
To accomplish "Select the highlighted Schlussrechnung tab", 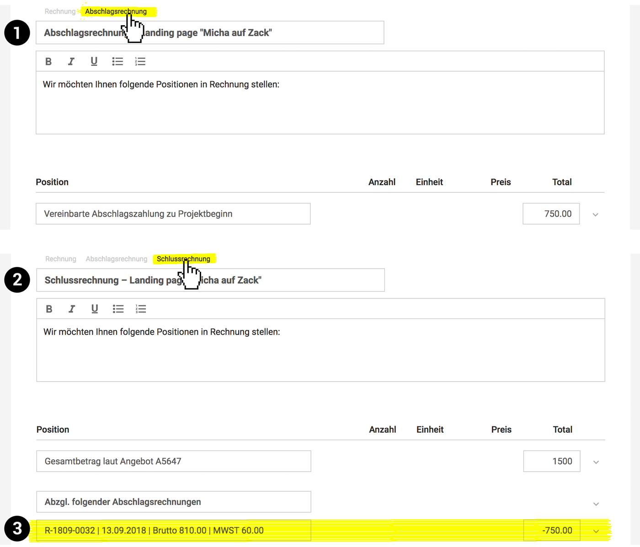I will point(183,259).
